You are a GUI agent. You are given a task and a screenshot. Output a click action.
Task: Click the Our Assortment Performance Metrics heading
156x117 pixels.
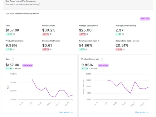click(22, 14)
